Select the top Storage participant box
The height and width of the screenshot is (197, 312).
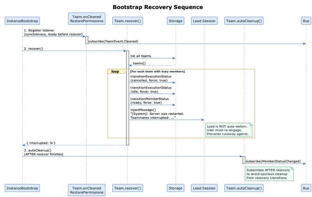click(x=175, y=21)
